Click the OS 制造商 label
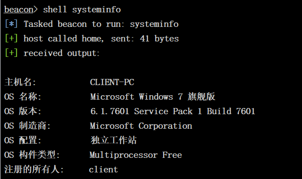302x179 pixels. tap(28, 126)
